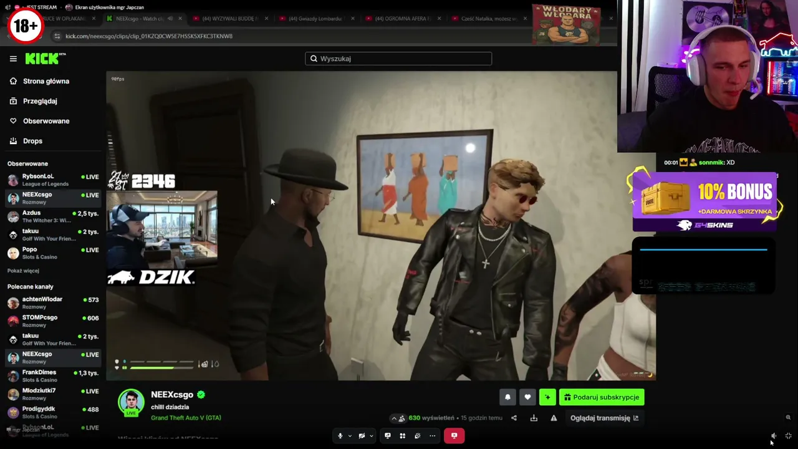Toggle the notification bell for NEEXcsgo
The image size is (798, 449).
(507, 397)
